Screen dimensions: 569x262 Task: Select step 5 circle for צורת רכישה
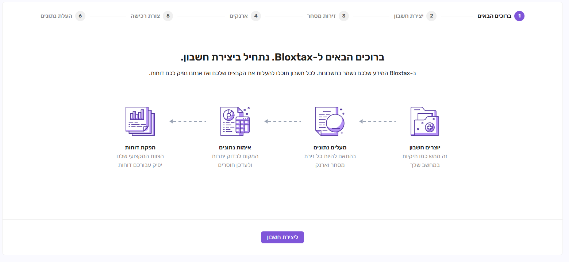point(168,16)
